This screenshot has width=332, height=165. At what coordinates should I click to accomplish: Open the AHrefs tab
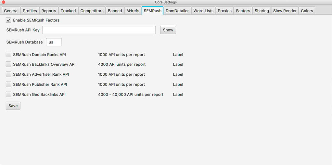point(133,11)
